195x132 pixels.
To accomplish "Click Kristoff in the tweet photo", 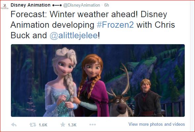I will click(147, 98).
